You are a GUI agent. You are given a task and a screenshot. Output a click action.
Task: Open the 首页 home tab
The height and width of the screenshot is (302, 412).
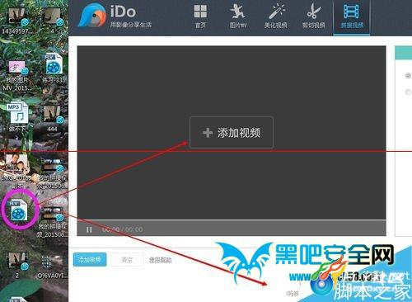pyautogui.click(x=200, y=16)
